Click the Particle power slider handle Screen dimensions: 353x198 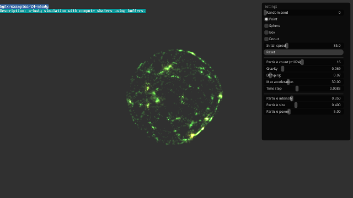(289, 112)
